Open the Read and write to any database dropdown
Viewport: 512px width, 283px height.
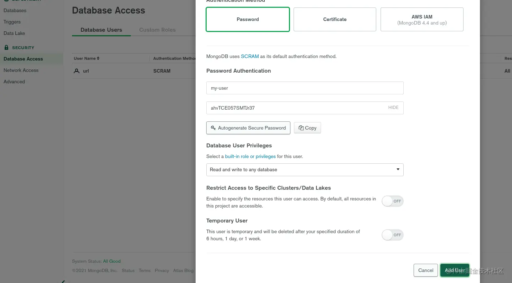(x=305, y=170)
